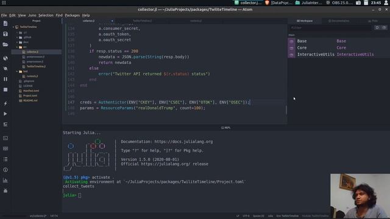This screenshot has width=390, height=219.
Task: Expand the .github folder in tree
Action: click(x=17, y=37)
